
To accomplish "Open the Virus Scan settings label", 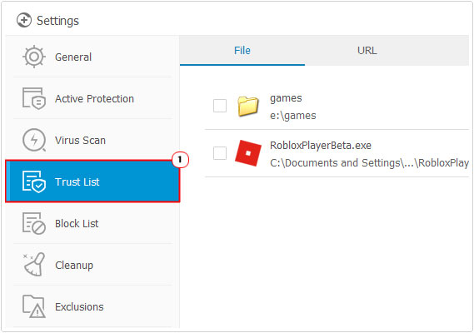I will pos(80,140).
